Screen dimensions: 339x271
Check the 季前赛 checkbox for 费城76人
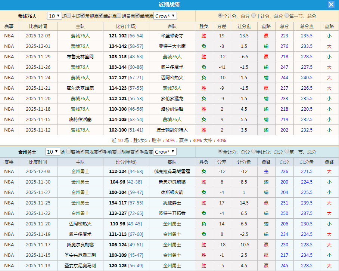[100, 16]
